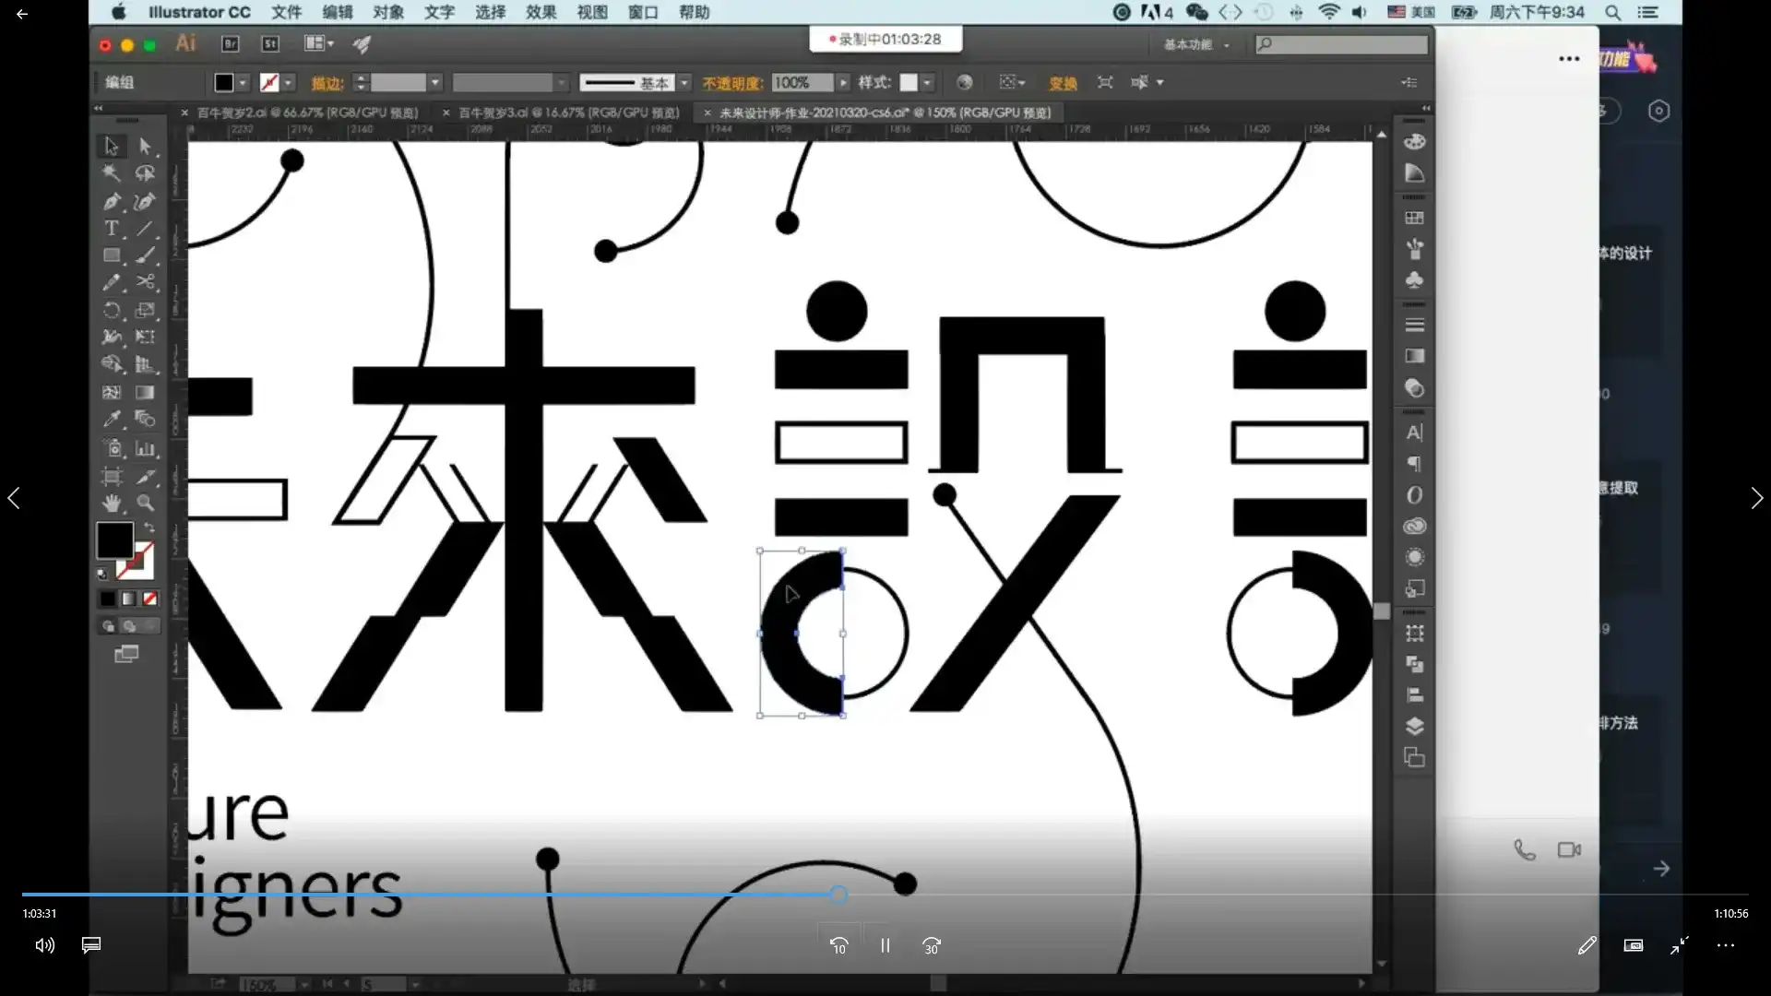The width and height of the screenshot is (1771, 996).
Task: Switch to the 百牛贺岁2.ai tab
Action: 307,113
